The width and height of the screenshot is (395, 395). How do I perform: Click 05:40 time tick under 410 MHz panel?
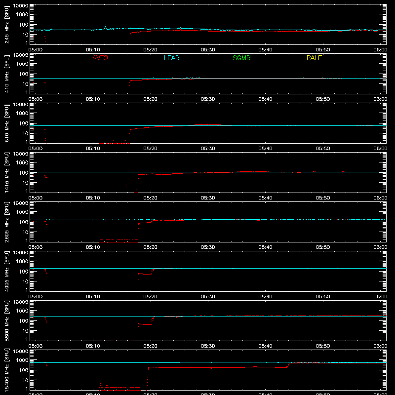tap(265, 99)
